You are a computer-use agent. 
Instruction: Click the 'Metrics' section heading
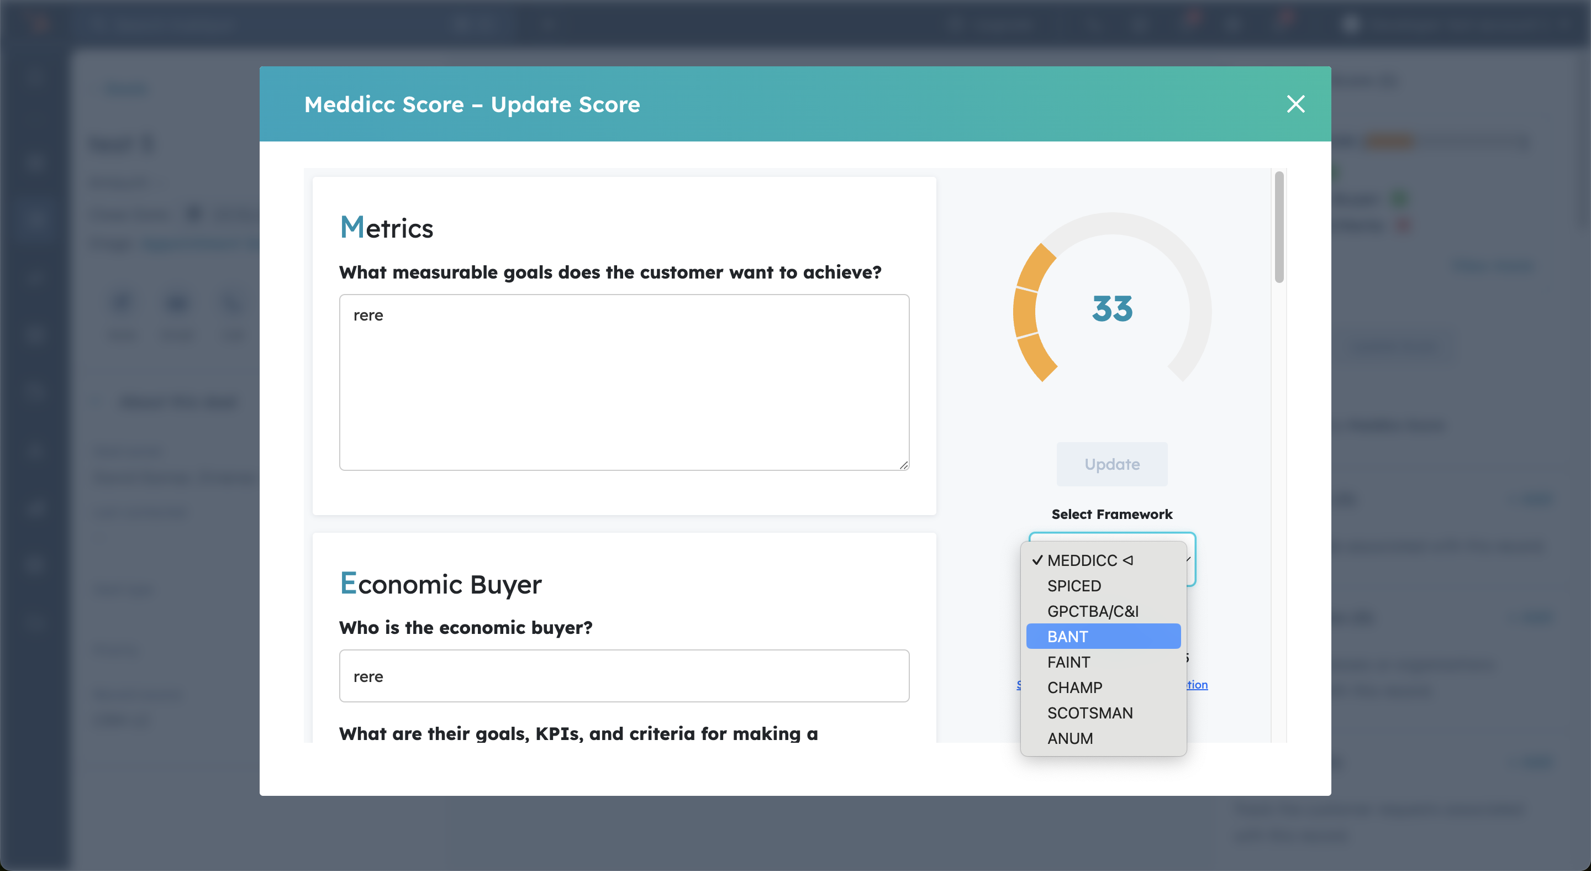[x=387, y=227]
